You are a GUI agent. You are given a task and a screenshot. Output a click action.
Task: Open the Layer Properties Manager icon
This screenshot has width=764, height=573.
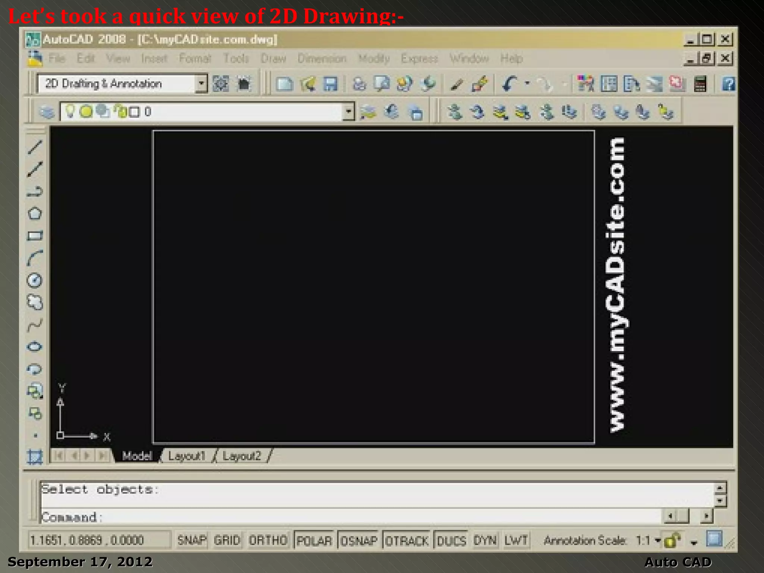47,112
